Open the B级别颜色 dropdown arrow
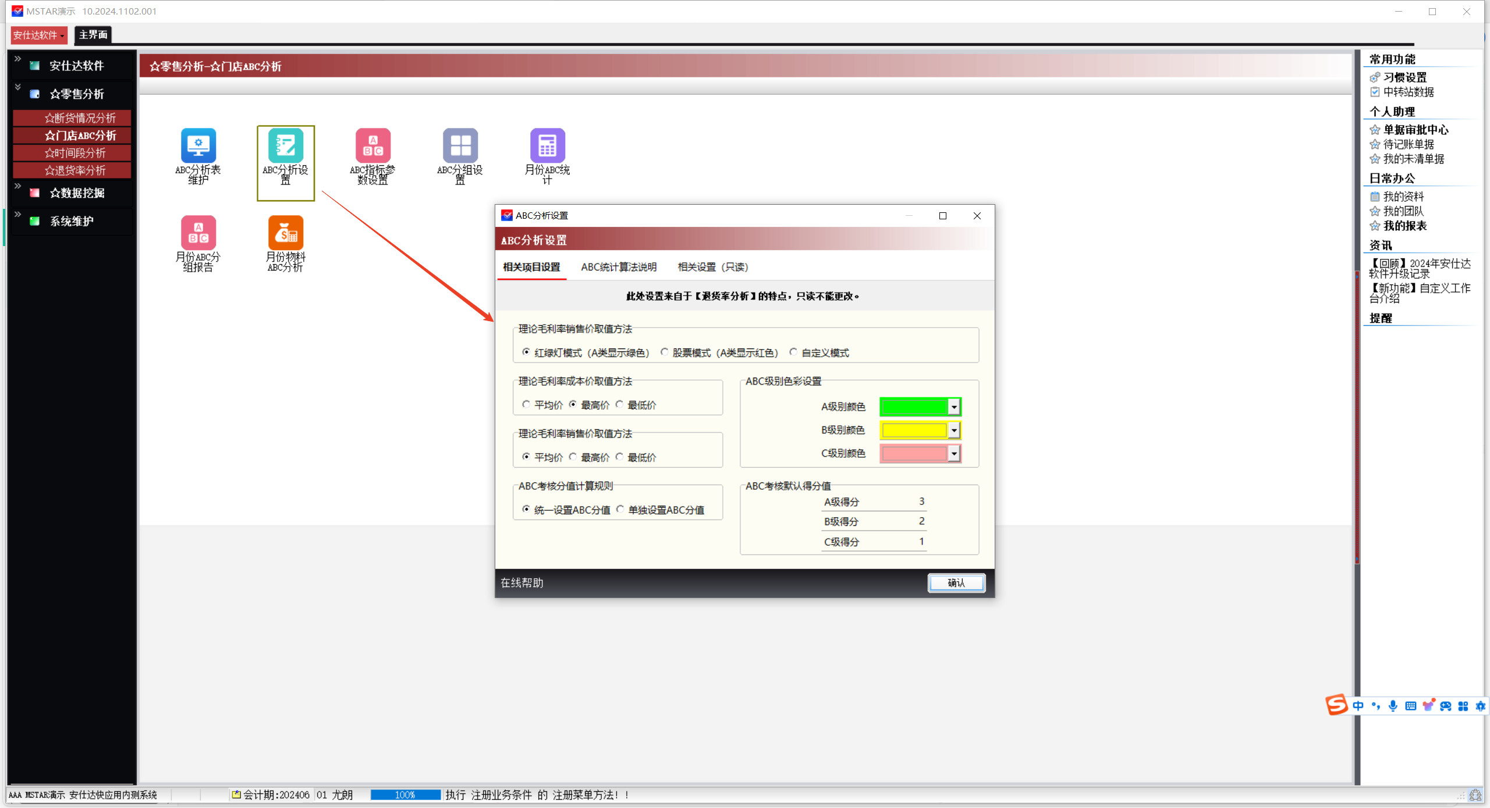1490x808 pixels. click(953, 430)
